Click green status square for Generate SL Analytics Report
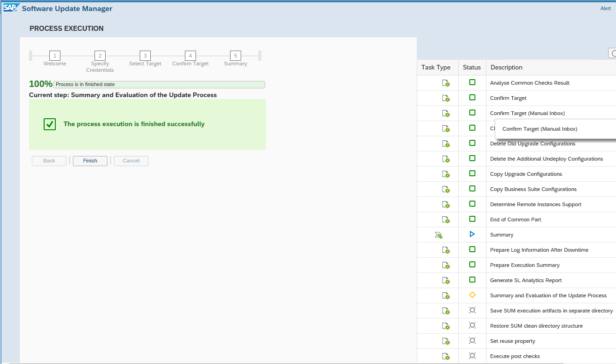The image size is (616, 364). click(472, 280)
